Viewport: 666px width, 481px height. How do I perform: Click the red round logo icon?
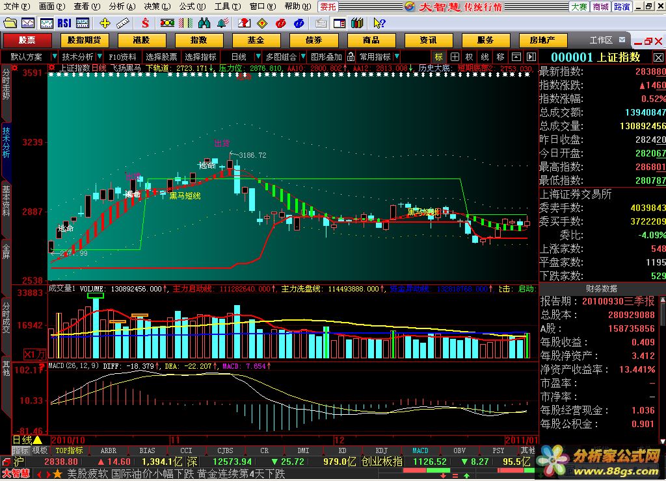pos(280,23)
